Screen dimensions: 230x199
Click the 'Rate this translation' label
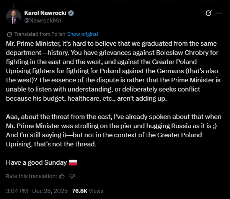click(x=31, y=176)
